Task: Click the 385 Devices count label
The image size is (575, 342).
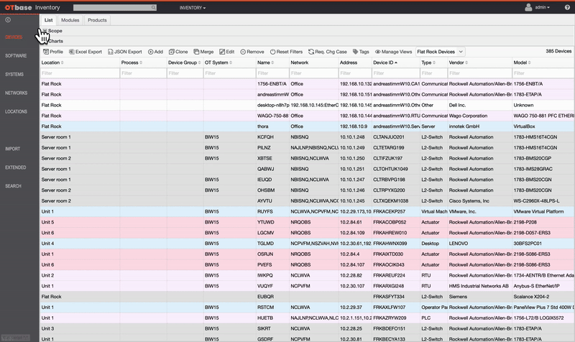Action: (x=558, y=51)
